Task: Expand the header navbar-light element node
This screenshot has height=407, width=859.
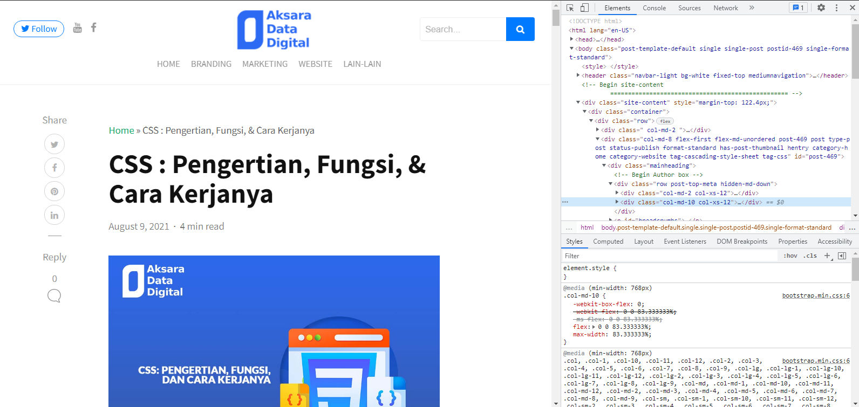Action: pos(578,75)
